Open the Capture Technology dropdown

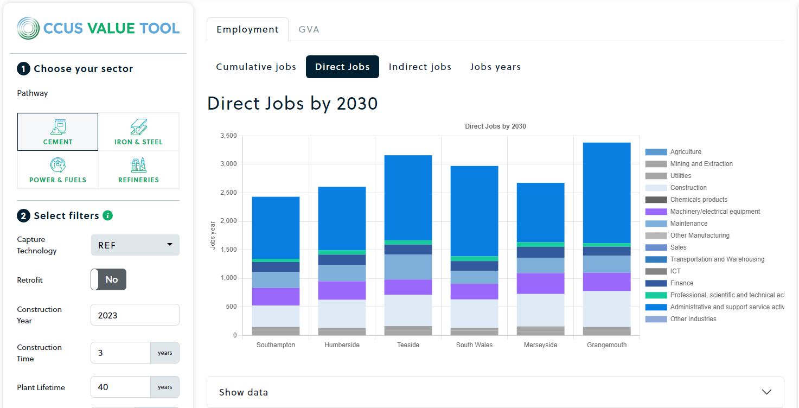[135, 245]
